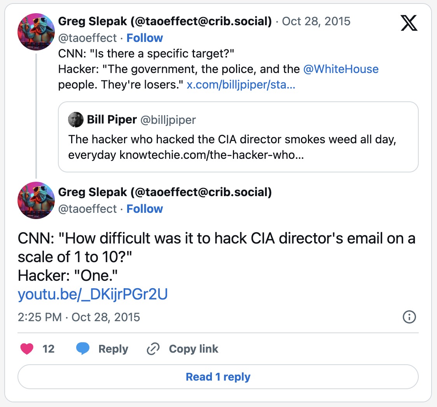Click the blue reply bubble icon
437x407 pixels.
83,349
